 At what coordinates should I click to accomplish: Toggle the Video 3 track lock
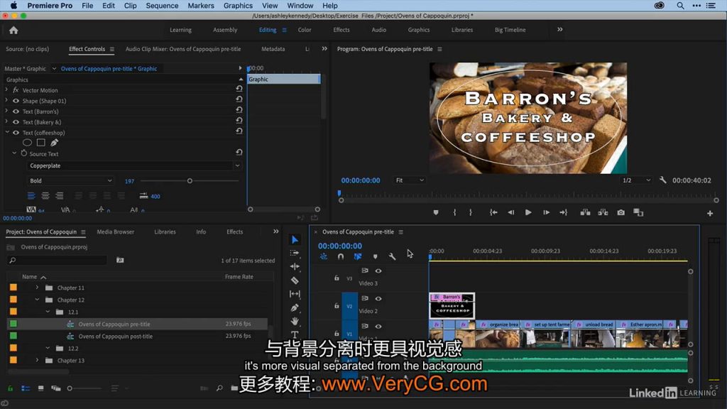pos(337,278)
